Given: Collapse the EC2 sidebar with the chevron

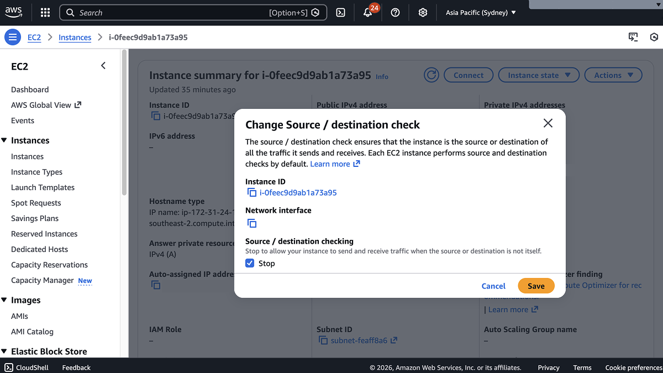Looking at the screenshot, I should pos(103,65).
